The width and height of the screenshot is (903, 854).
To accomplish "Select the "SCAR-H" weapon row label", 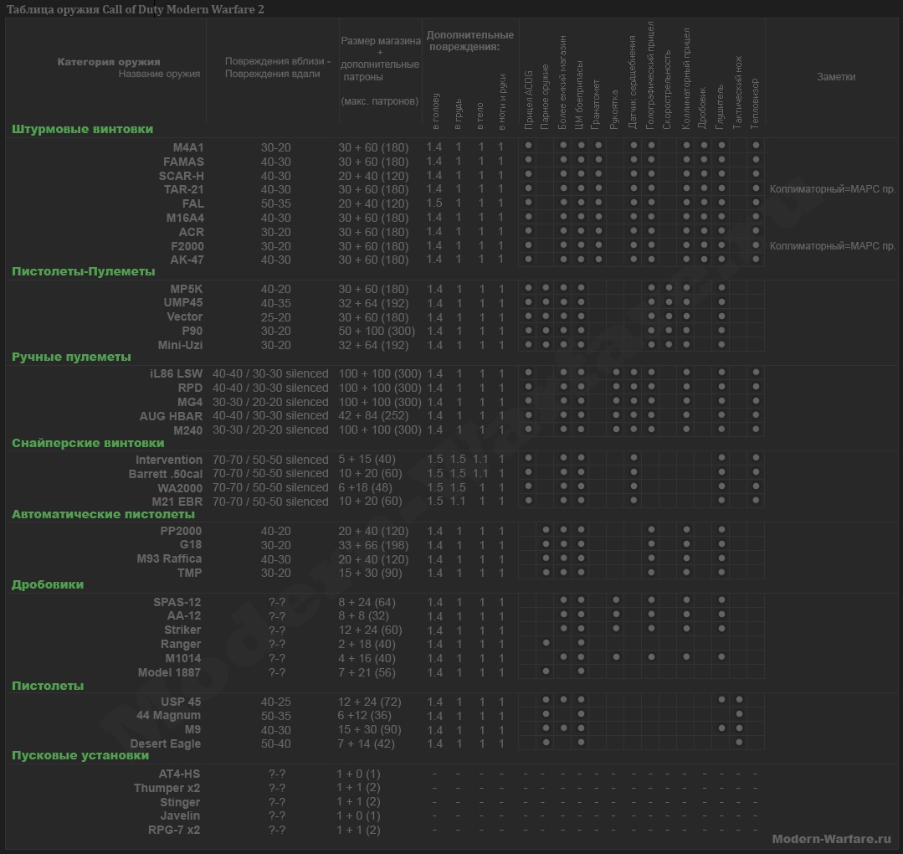I will click(x=182, y=176).
